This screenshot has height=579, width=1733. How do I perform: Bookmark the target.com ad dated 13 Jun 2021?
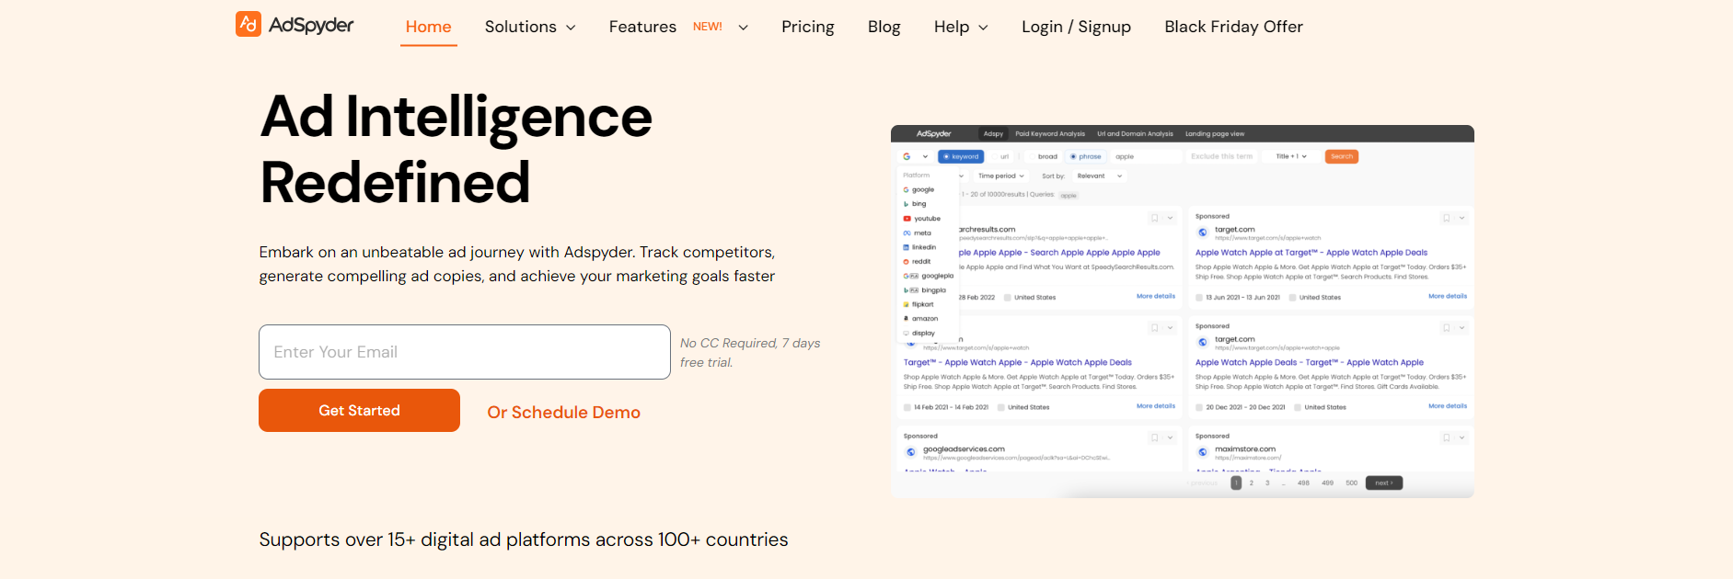(x=1447, y=218)
